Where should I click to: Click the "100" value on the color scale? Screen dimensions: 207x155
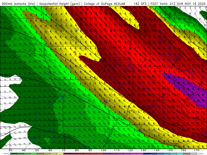point(103,150)
